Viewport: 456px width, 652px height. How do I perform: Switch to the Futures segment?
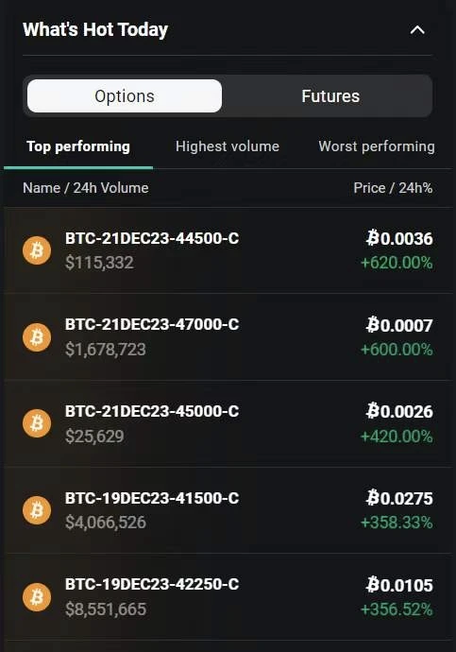tap(330, 96)
